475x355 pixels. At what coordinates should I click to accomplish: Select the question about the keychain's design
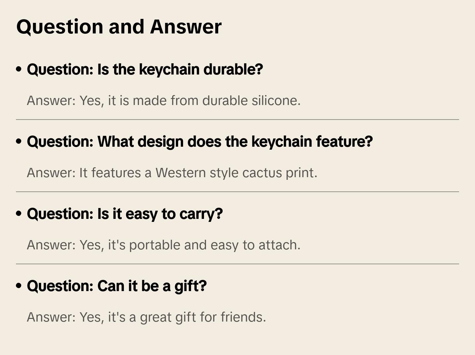click(200, 142)
